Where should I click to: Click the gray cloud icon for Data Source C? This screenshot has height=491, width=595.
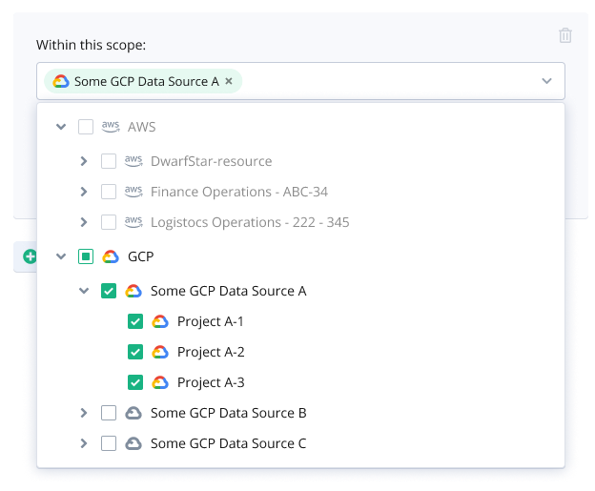(133, 443)
